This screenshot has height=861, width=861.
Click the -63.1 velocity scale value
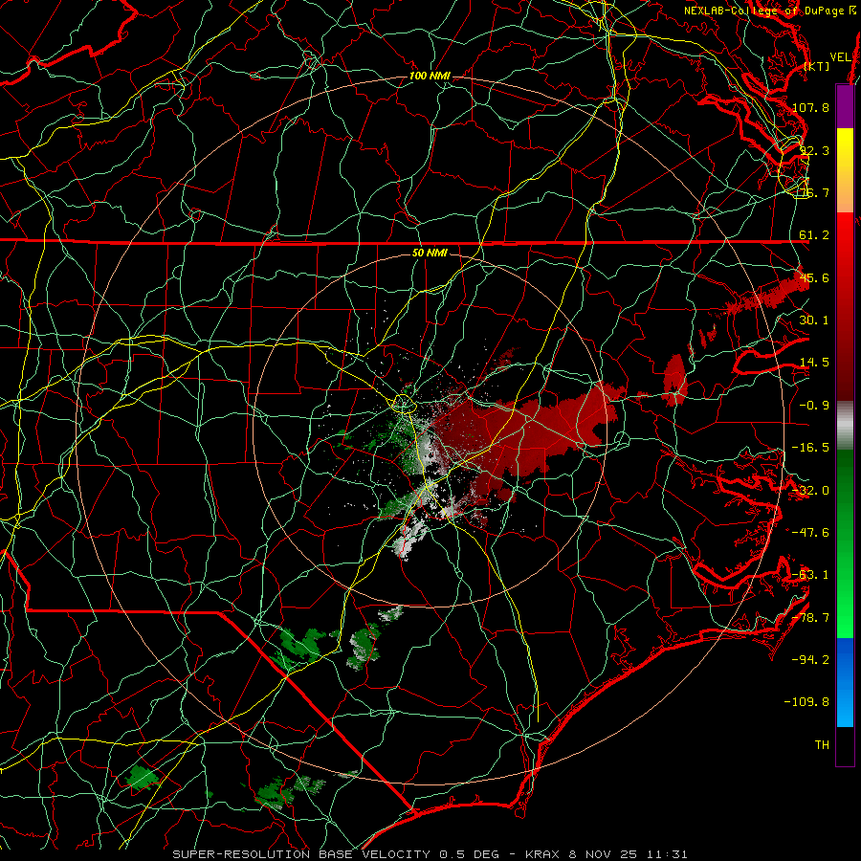point(810,575)
